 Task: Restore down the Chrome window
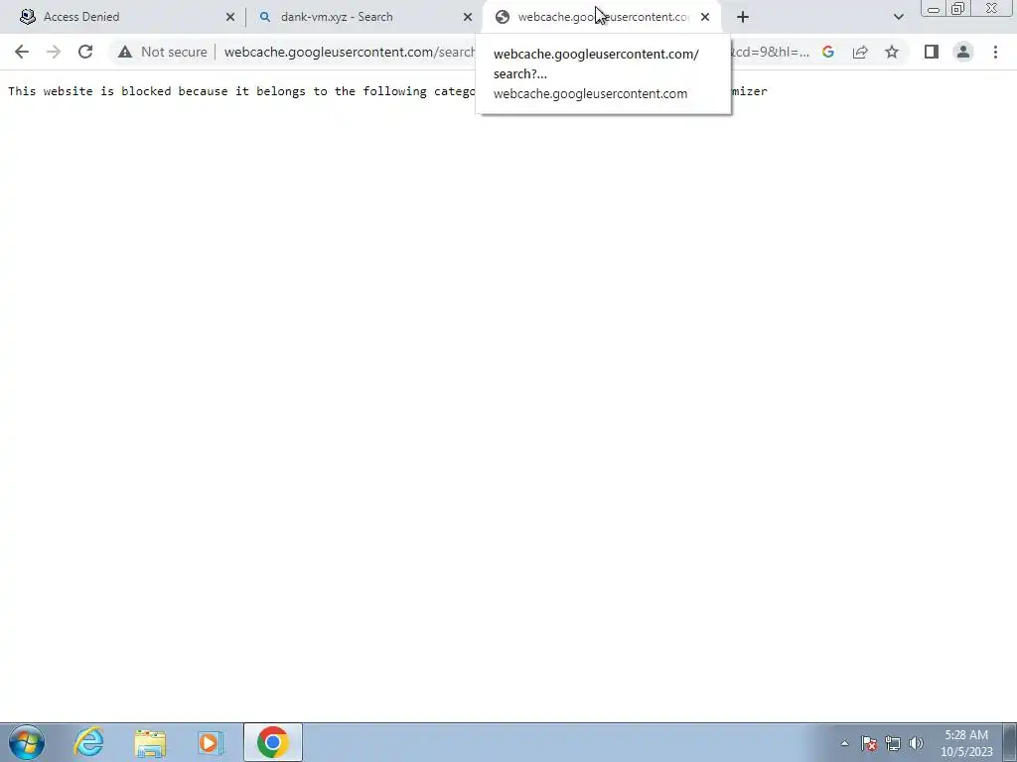(x=957, y=9)
